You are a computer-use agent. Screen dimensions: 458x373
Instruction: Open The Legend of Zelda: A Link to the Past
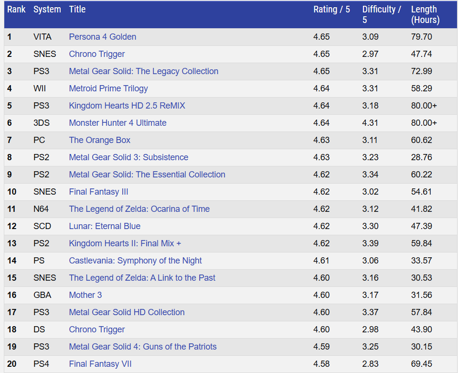click(x=142, y=278)
